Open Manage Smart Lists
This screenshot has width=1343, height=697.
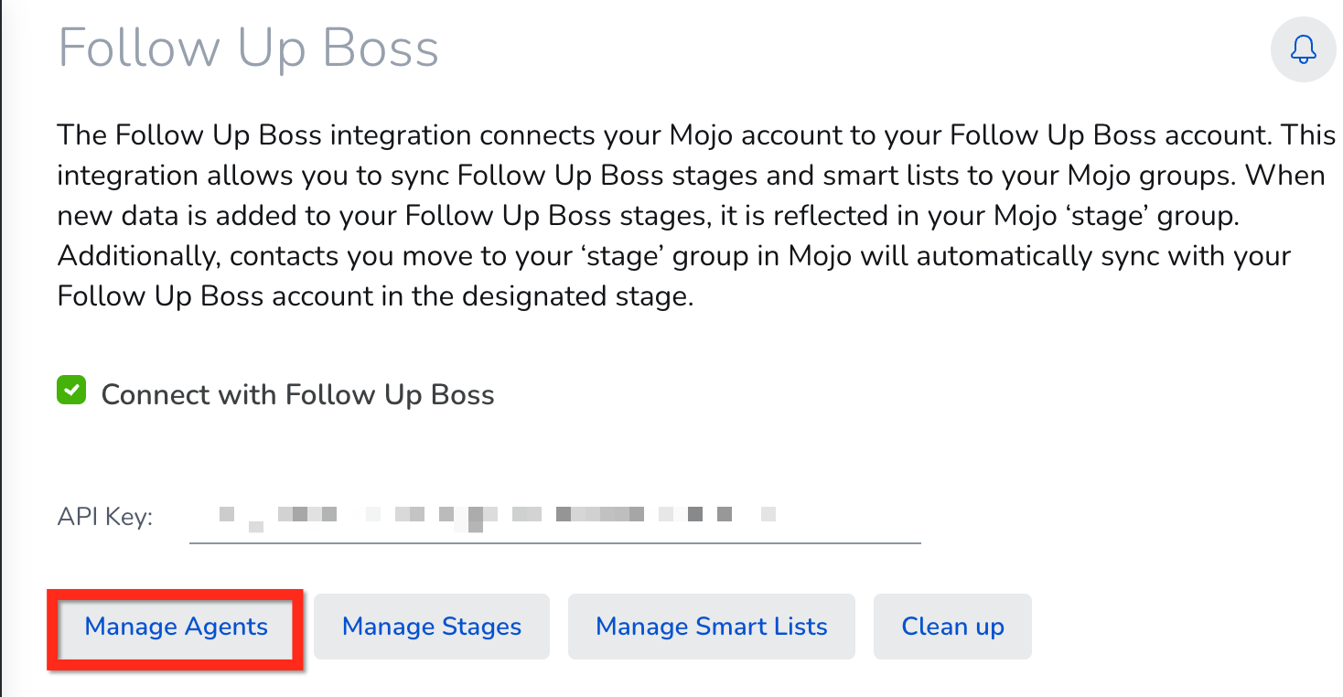click(x=712, y=627)
